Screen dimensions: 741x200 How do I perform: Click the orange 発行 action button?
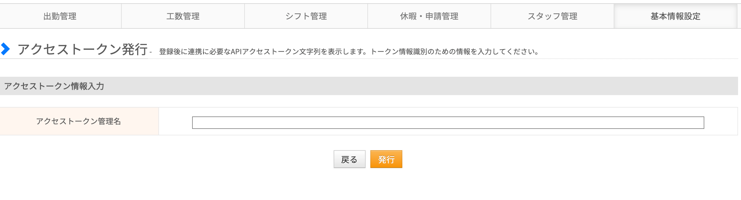tap(386, 160)
